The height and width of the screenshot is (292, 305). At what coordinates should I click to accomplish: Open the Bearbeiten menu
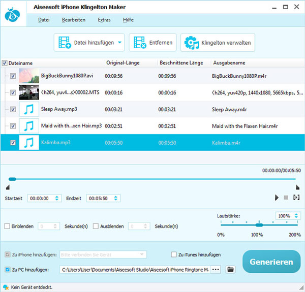point(74,20)
